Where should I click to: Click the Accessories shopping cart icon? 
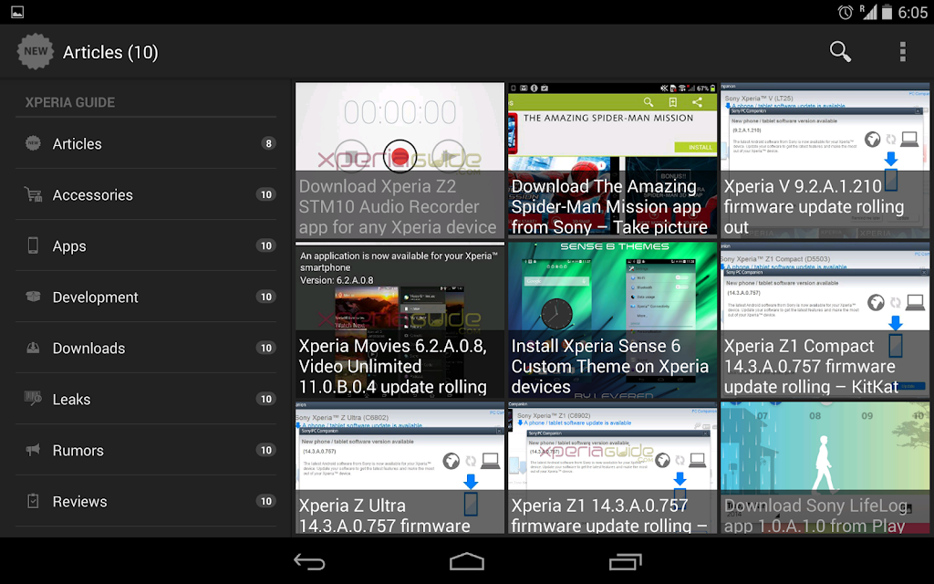coord(34,194)
